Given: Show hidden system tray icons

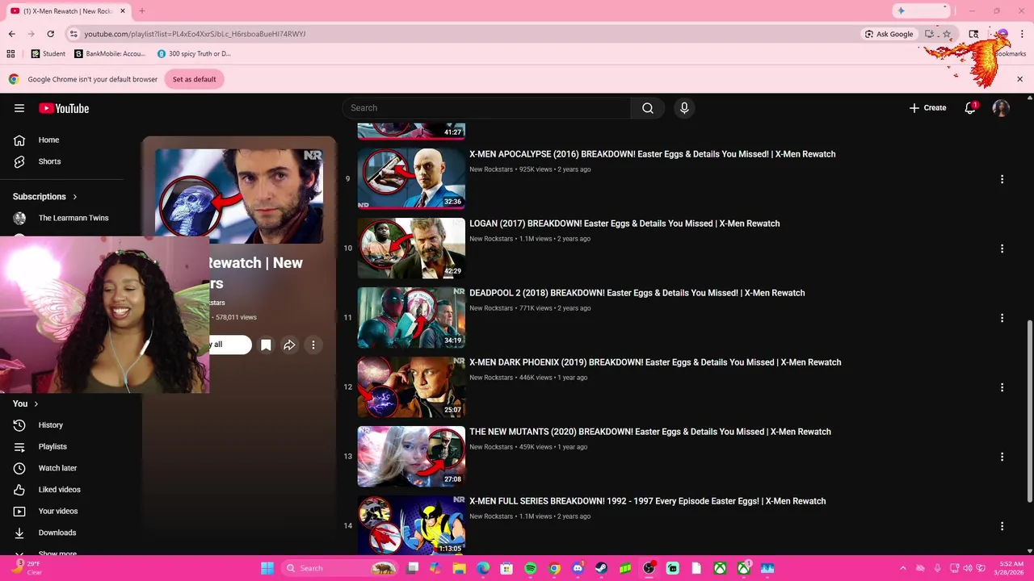Looking at the screenshot, I should pos(902,568).
